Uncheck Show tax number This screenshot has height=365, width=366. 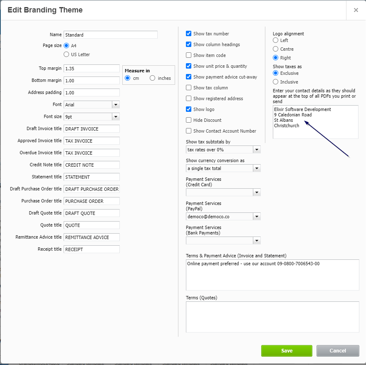pos(188,34)
